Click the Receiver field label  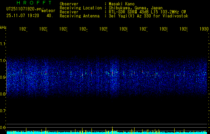coord(69,12)
